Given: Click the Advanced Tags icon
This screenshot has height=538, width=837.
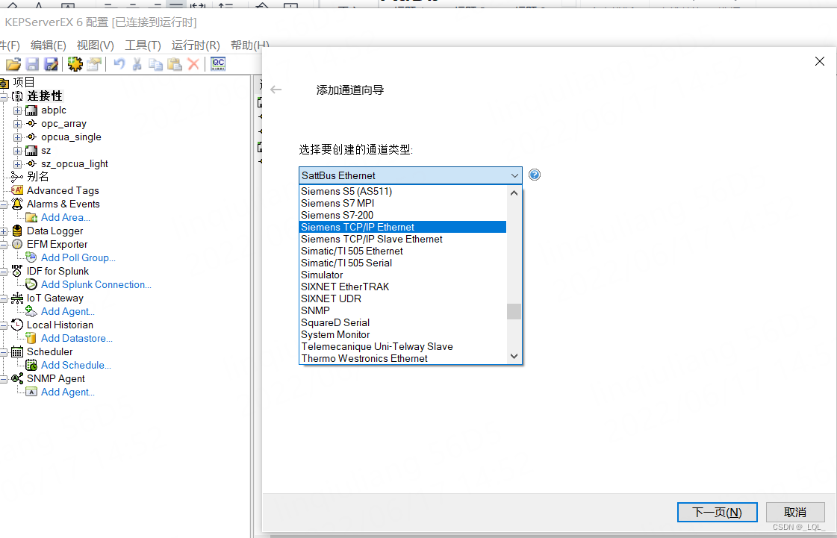Looking at the screenshot, I should tap(17, 190).
